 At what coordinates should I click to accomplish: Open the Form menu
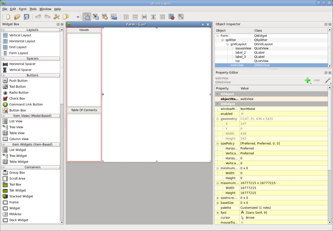(23, 9)
